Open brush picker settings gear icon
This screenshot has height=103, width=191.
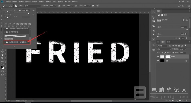(x=34, y=10)
